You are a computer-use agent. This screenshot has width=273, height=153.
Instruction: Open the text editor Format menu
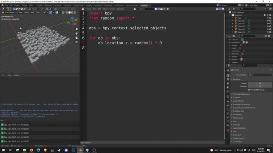tap(112, 9)
